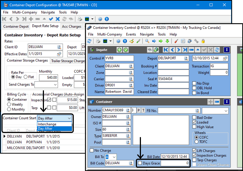Enable the Days Grace checkbox
This screenshot has height=171, width=243.
point(140,163)
